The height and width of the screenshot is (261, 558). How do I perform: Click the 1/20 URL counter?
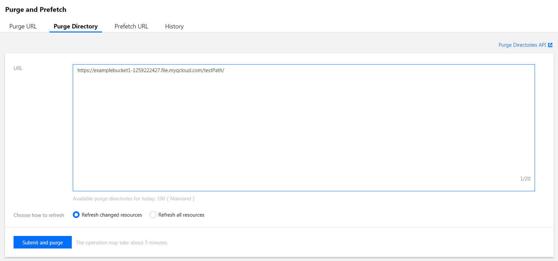point(525,179)
